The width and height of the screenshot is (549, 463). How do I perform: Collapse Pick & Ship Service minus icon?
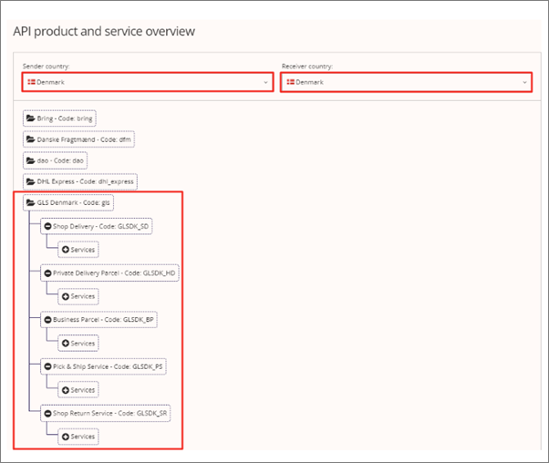[48, 366]
